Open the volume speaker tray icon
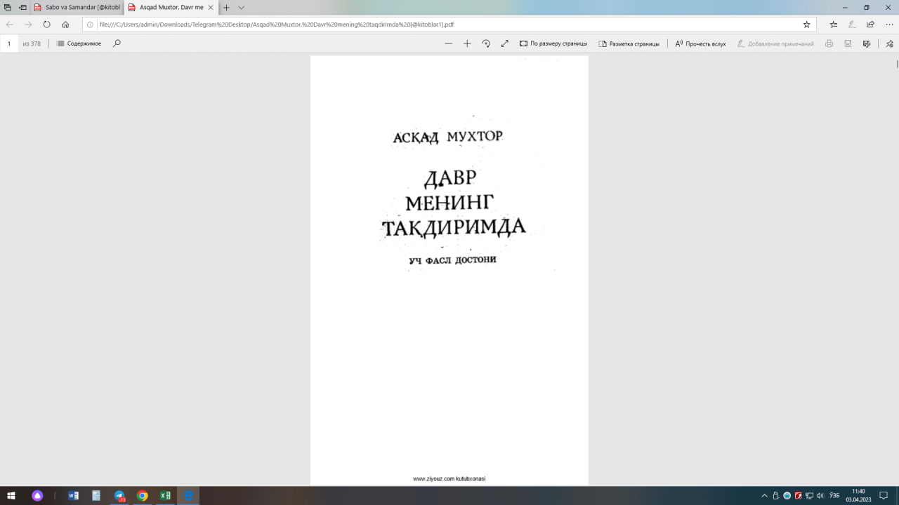Viewport: 899px width, 505px height. (x=820, y=495)
